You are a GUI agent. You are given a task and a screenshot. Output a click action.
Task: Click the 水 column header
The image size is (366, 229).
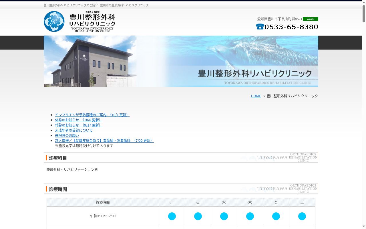pos(224,202)
